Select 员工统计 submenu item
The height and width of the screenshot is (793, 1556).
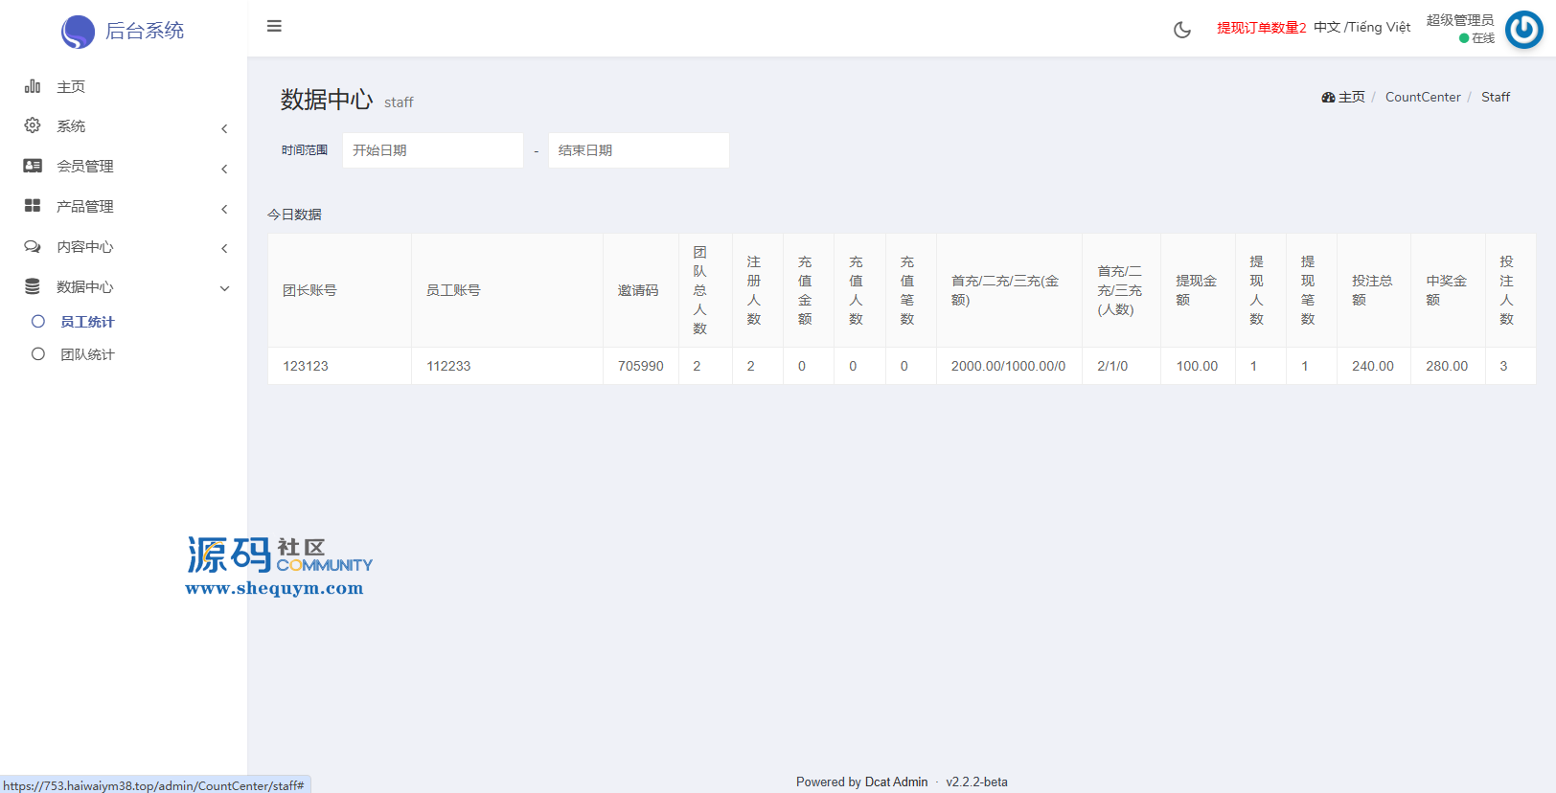(x=87, y=322)
